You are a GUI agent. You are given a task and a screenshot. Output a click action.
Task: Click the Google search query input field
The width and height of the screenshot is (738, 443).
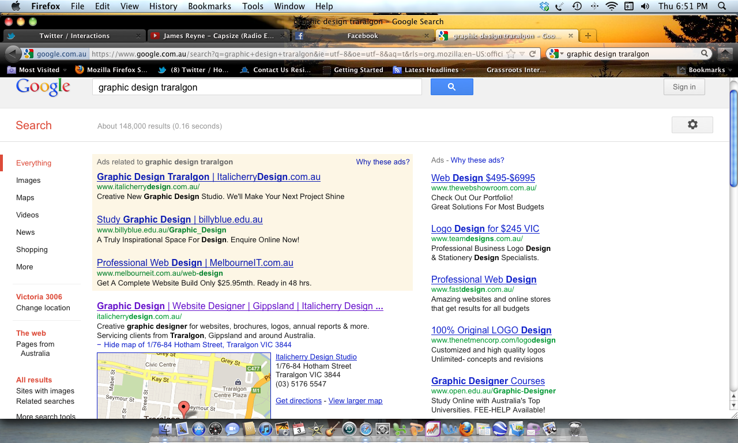[257, 87]
